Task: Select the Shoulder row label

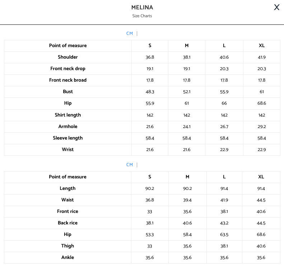Action: coord(68,57)
